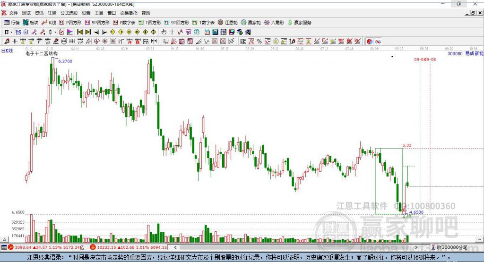Open the 赢家轮 tool
Screen dimensions: 484x262
(x=251, y=23)
